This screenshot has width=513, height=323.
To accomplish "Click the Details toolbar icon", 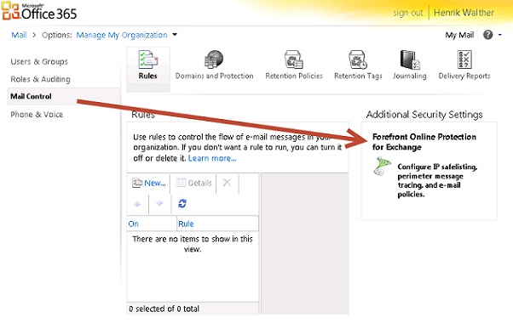I will coord(181,183).
